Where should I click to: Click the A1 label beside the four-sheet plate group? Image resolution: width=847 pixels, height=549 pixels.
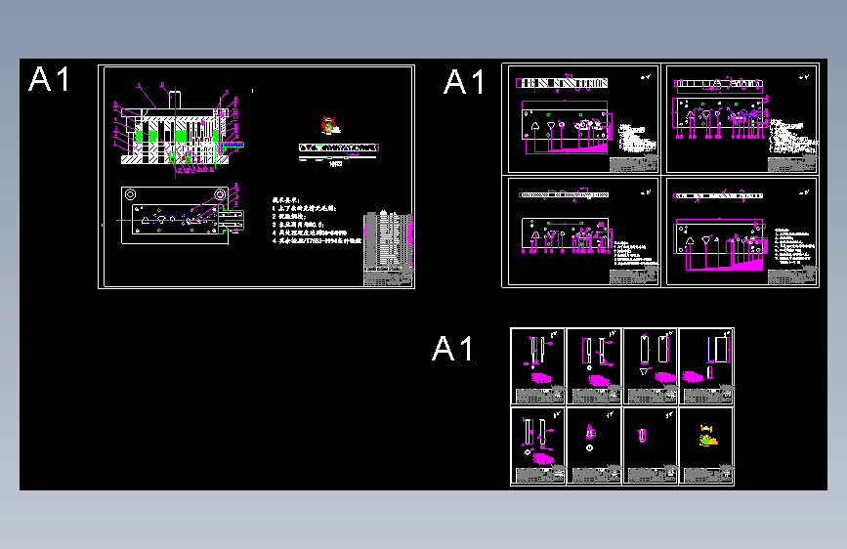(464, 82)
